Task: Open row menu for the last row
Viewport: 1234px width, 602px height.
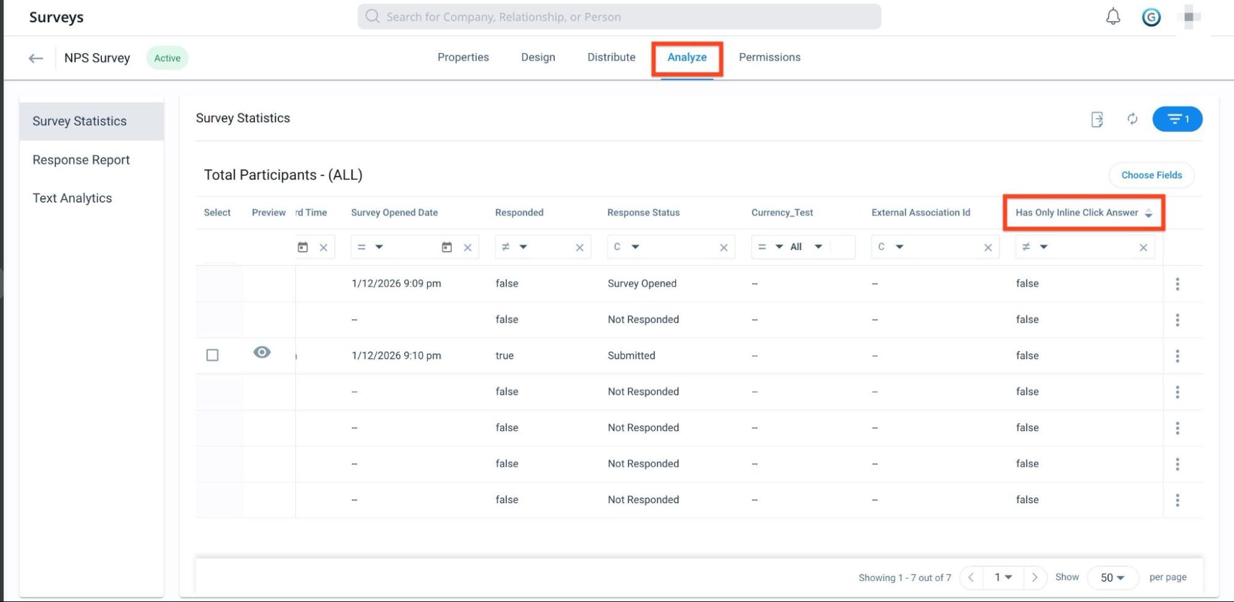Action: [1177, 500]
